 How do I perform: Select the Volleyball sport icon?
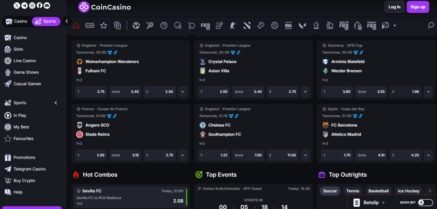point(274,26)
